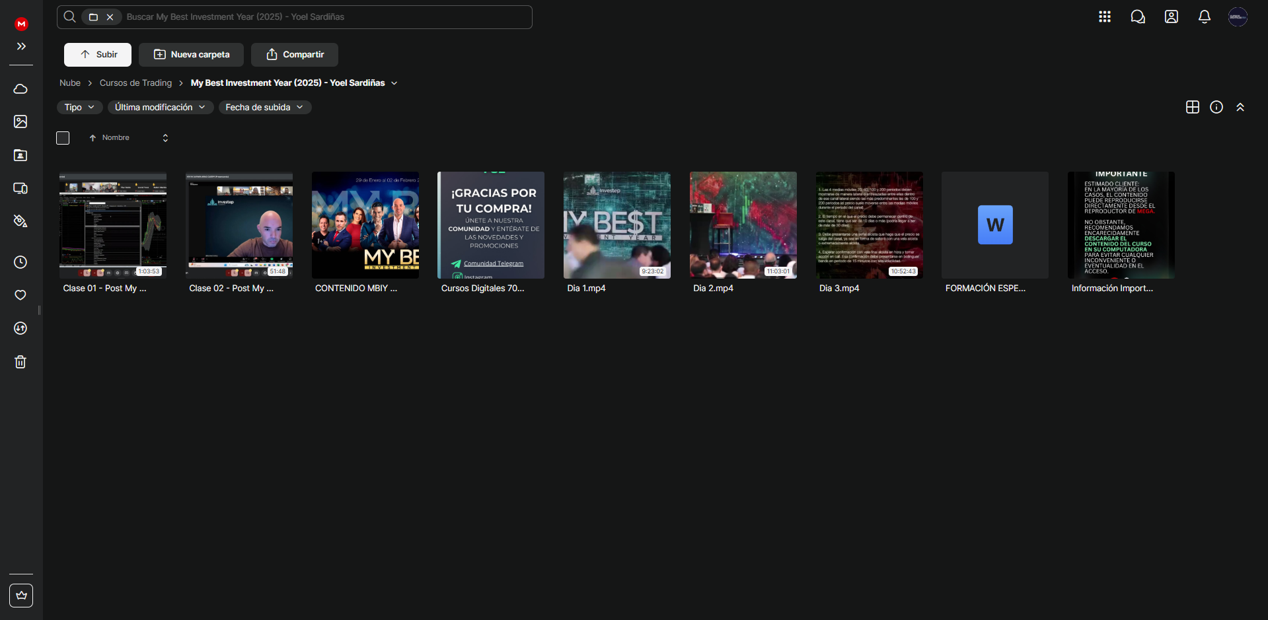Open the Recents clock icon
1268x620 pixels.
pos(20,262)
